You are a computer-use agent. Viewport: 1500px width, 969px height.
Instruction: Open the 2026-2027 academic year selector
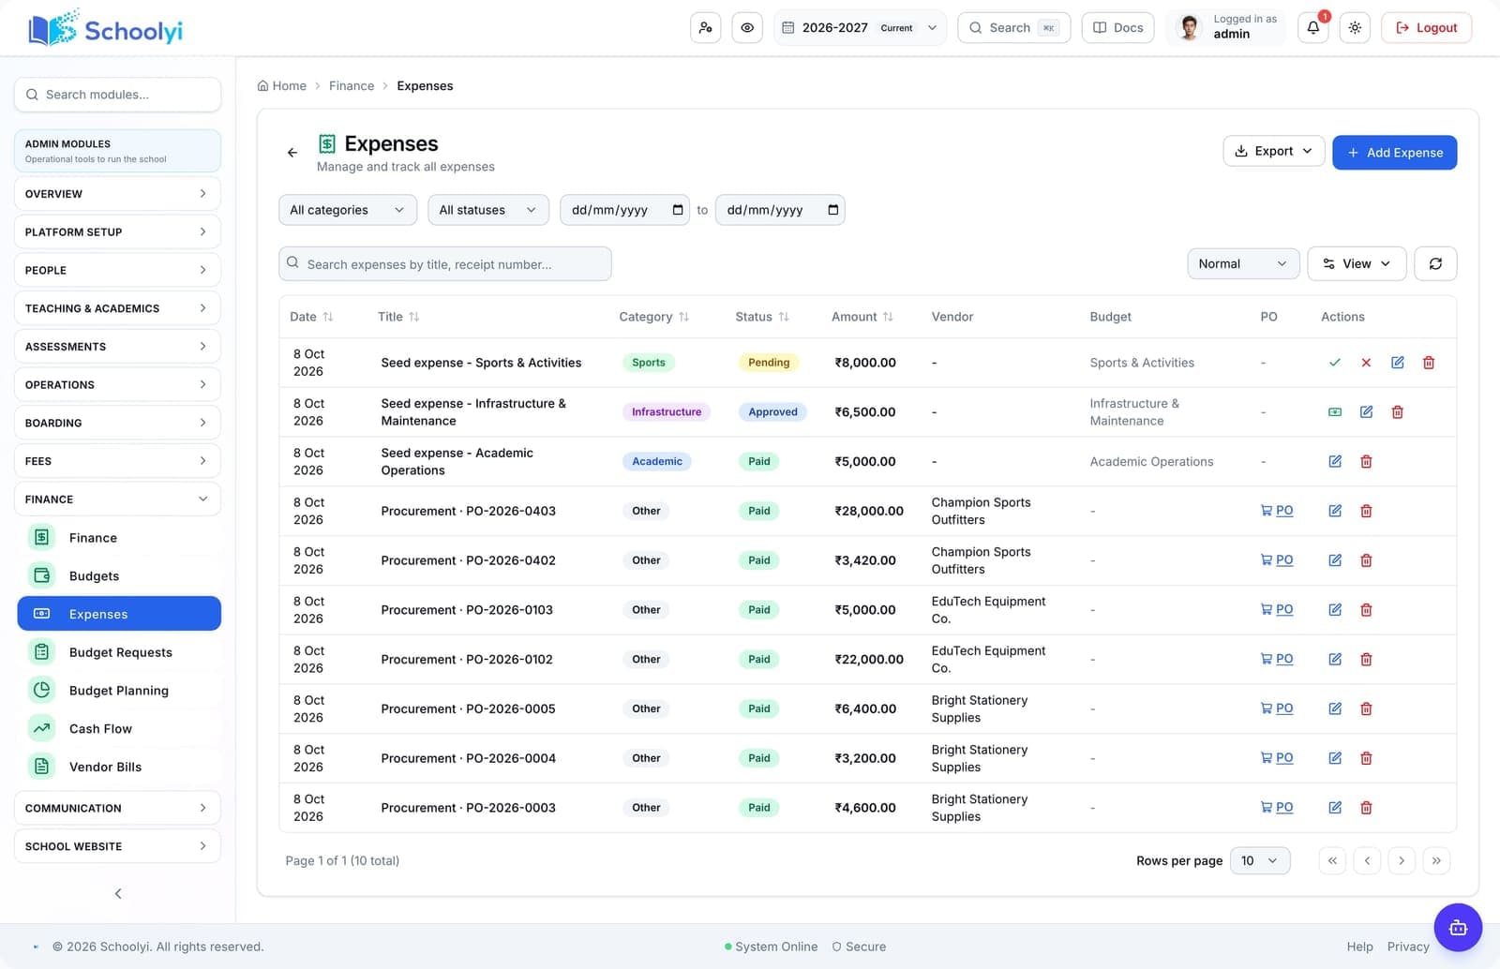pos(860,28)
